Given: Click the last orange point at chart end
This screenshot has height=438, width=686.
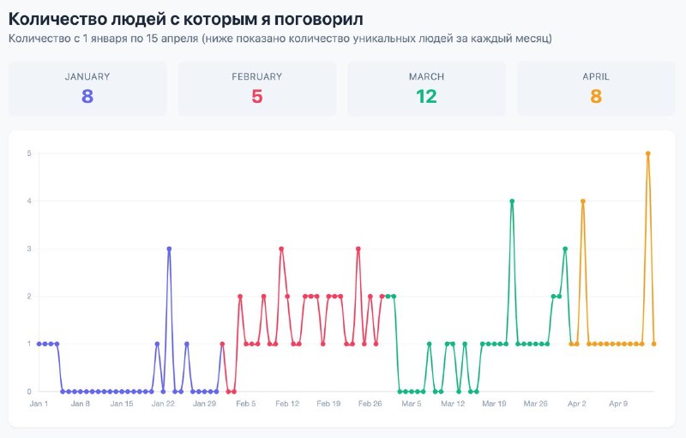Looking at the screenshot, I should click(x=654, y=344).
